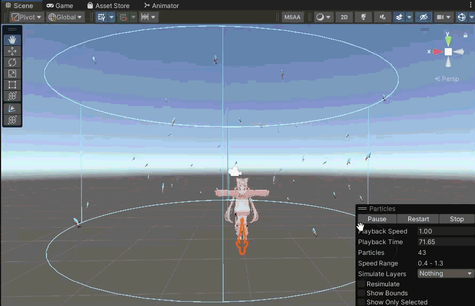Click the green Y axis cone on the gizmo
Screen dimensions: 475x306
448,40
